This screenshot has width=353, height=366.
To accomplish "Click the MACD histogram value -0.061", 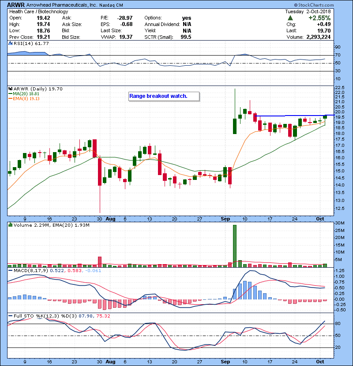I will click(x=93, y=271).
